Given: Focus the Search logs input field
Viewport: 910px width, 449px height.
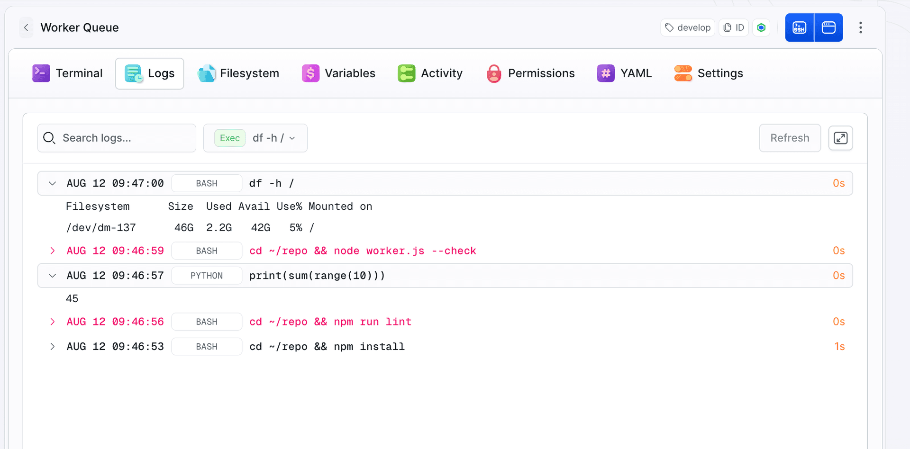Looking at the screenshot, I should (x=117, y=138).
